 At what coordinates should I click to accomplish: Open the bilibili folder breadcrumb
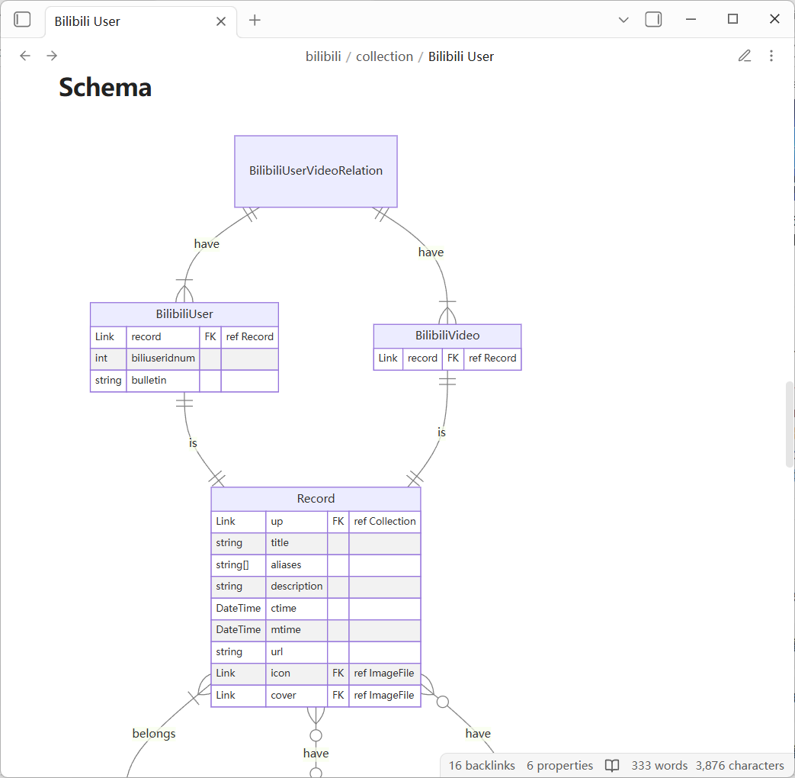point(323,56)
